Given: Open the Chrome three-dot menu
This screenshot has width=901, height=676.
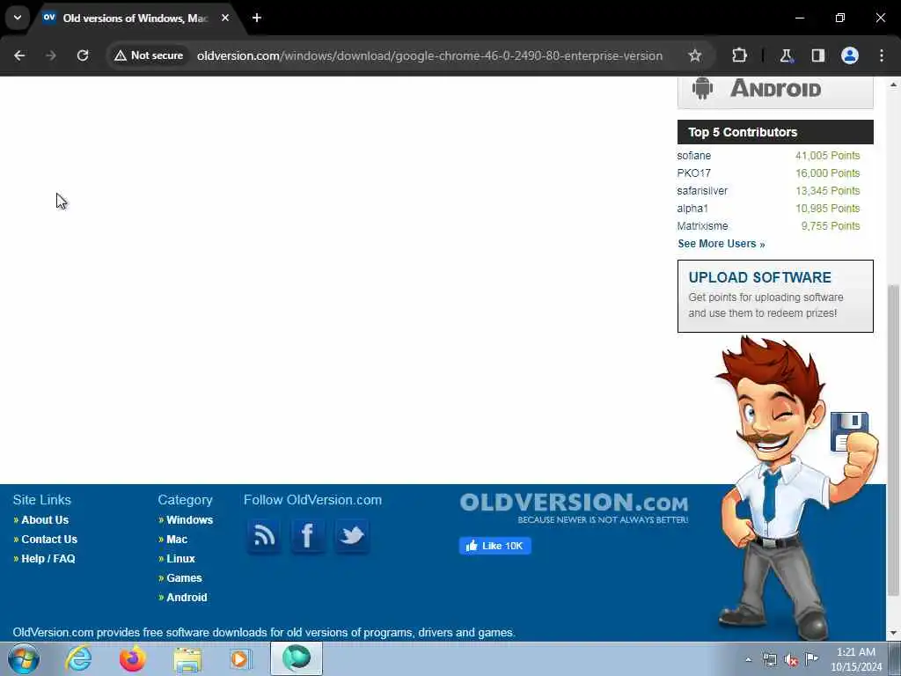Looking at the screenshot, I should tap(882, 55).
